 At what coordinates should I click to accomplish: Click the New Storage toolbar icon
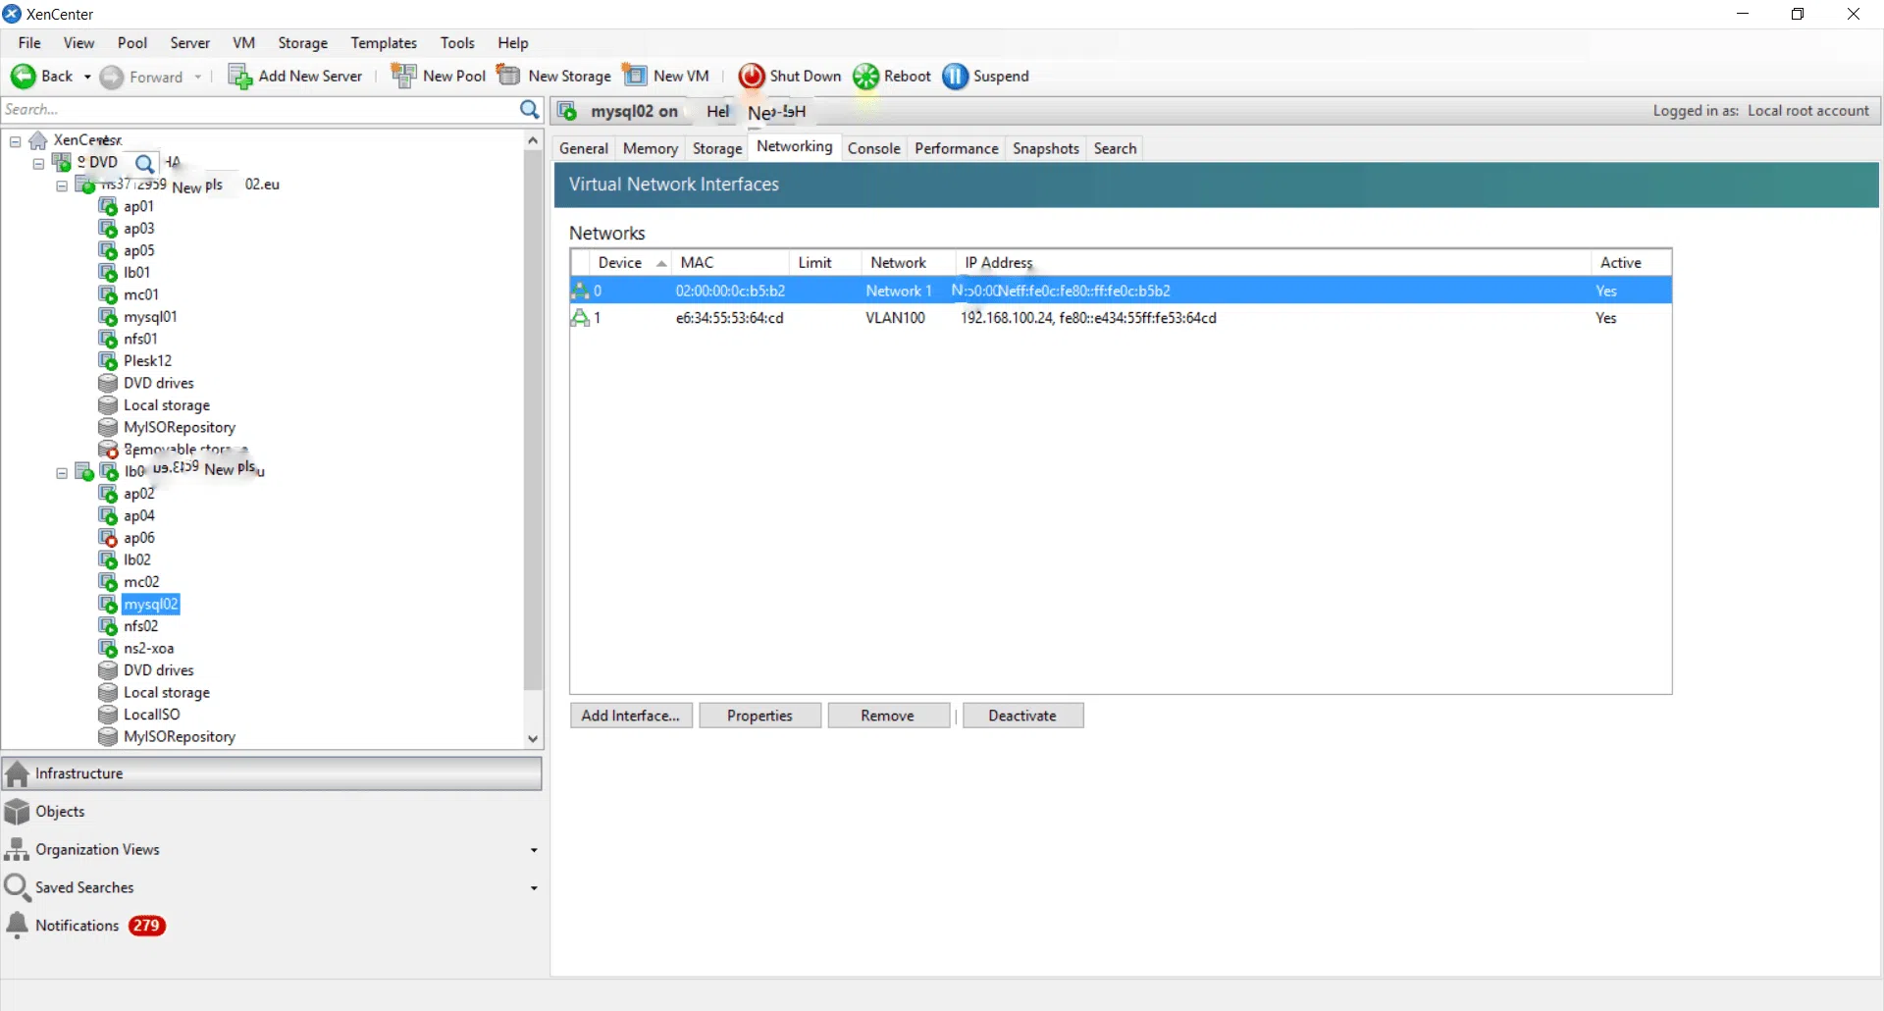[508, 76]
